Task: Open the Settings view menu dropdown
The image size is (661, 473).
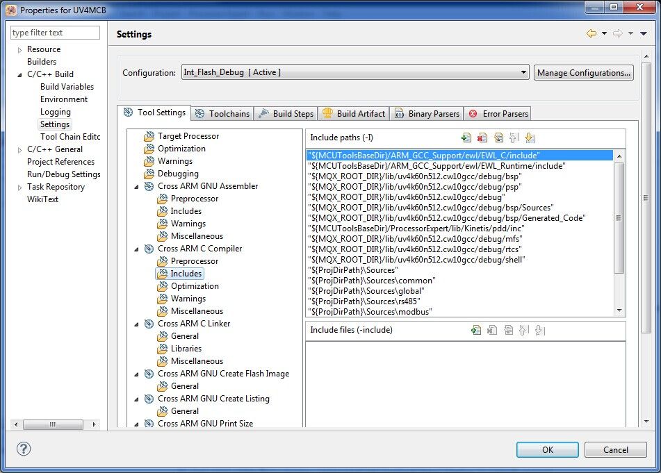Action: coord(644,33)
